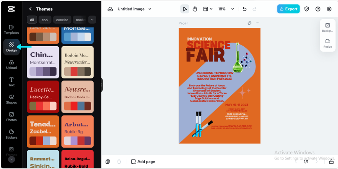
Task: Open Page 1 more options menu
Action: 257,23
